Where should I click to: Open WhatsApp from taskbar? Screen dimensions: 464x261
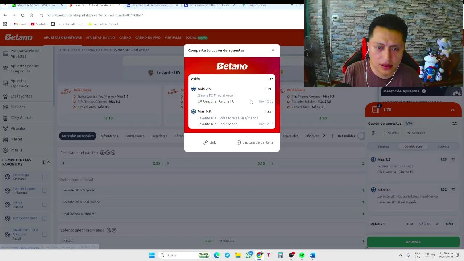point(249,255)
